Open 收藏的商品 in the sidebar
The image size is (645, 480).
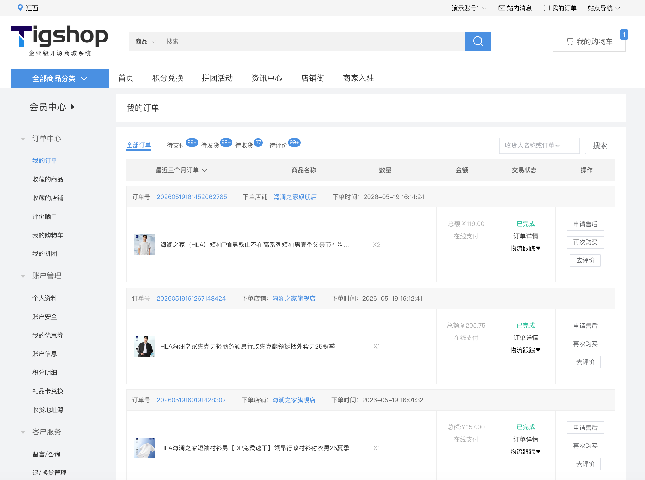click(48, 179)
